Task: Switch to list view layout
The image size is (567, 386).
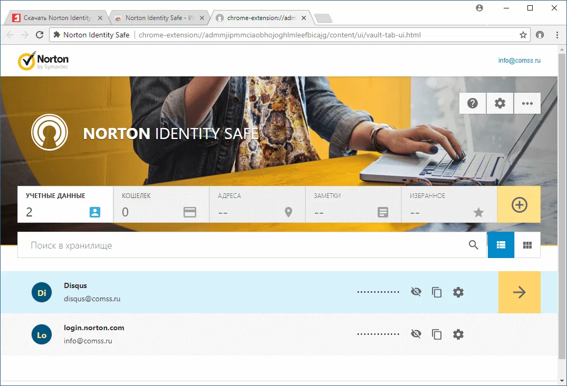Action: (x=501, y=245)
